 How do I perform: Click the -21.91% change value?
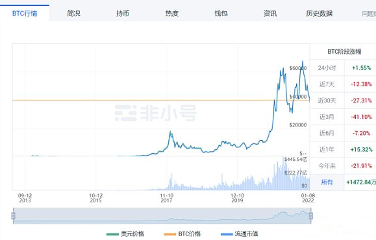point(361,166)
